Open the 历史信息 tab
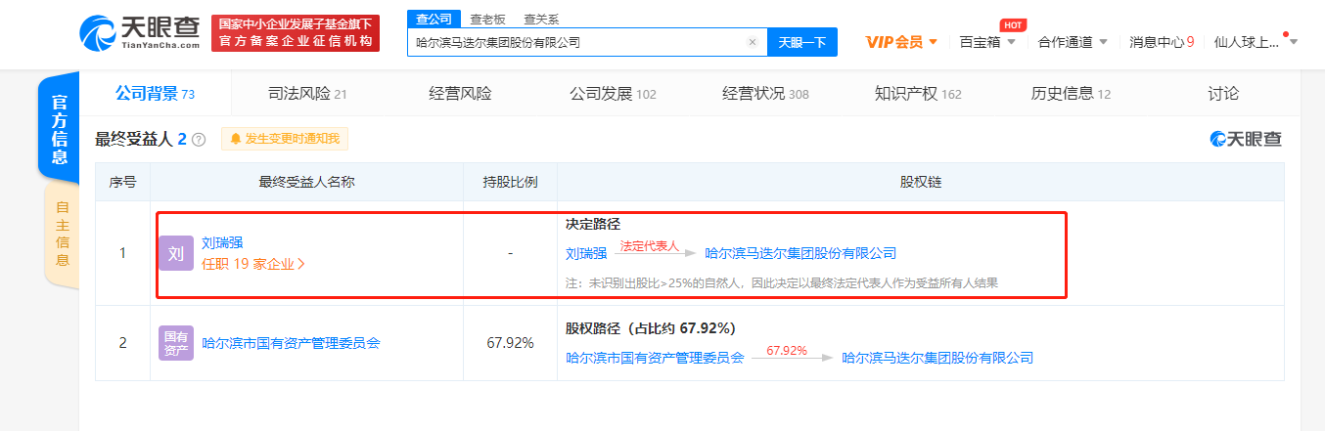This screenshot has width=1325, height=431. (1071, 94)
